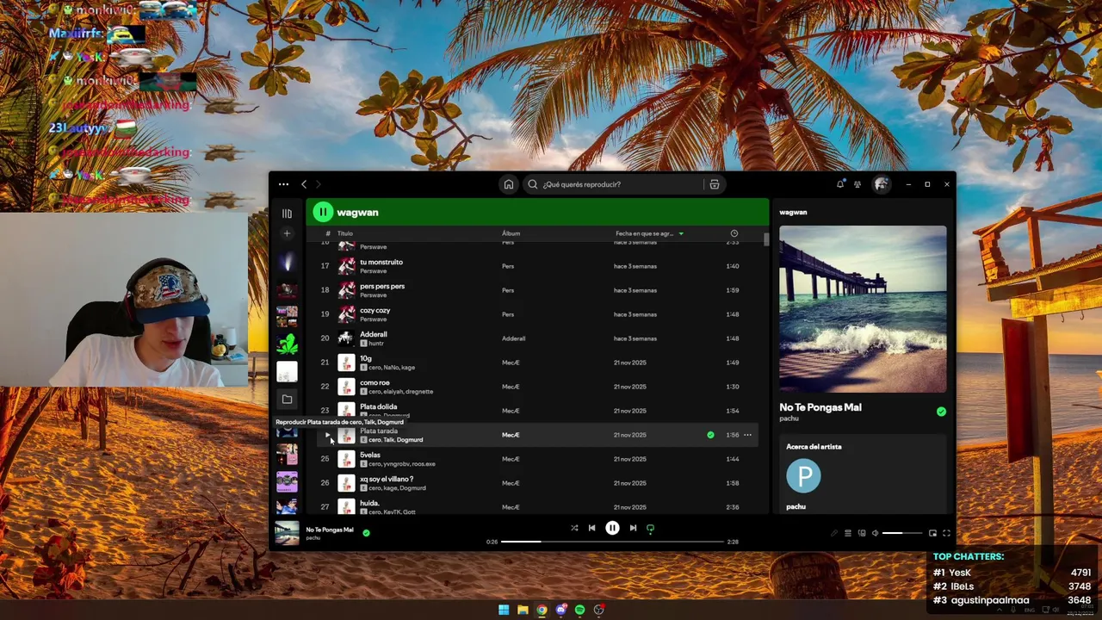1102x620 pixels.
Task: Toggle the repeat button
Action: pos(650,528)
